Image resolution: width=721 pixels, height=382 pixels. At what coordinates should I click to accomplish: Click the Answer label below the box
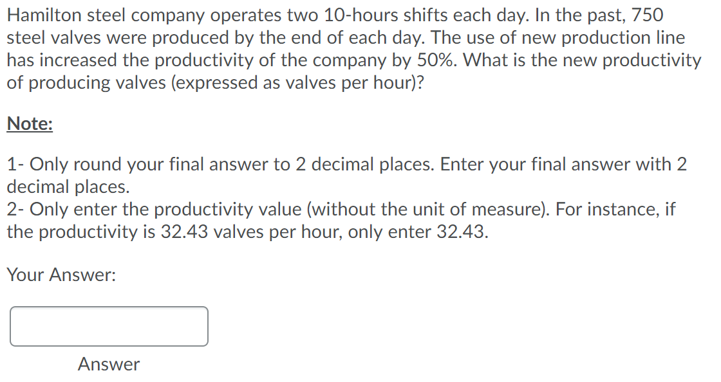coord(108,365)
